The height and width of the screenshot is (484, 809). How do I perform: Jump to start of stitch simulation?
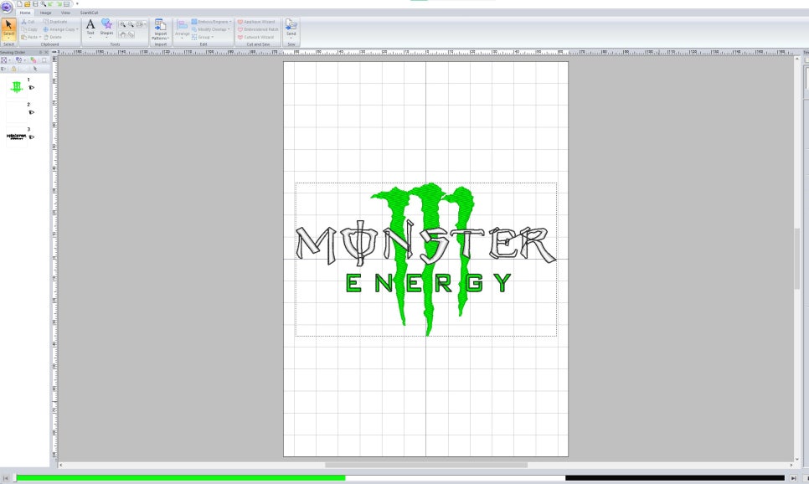[6, 478]
